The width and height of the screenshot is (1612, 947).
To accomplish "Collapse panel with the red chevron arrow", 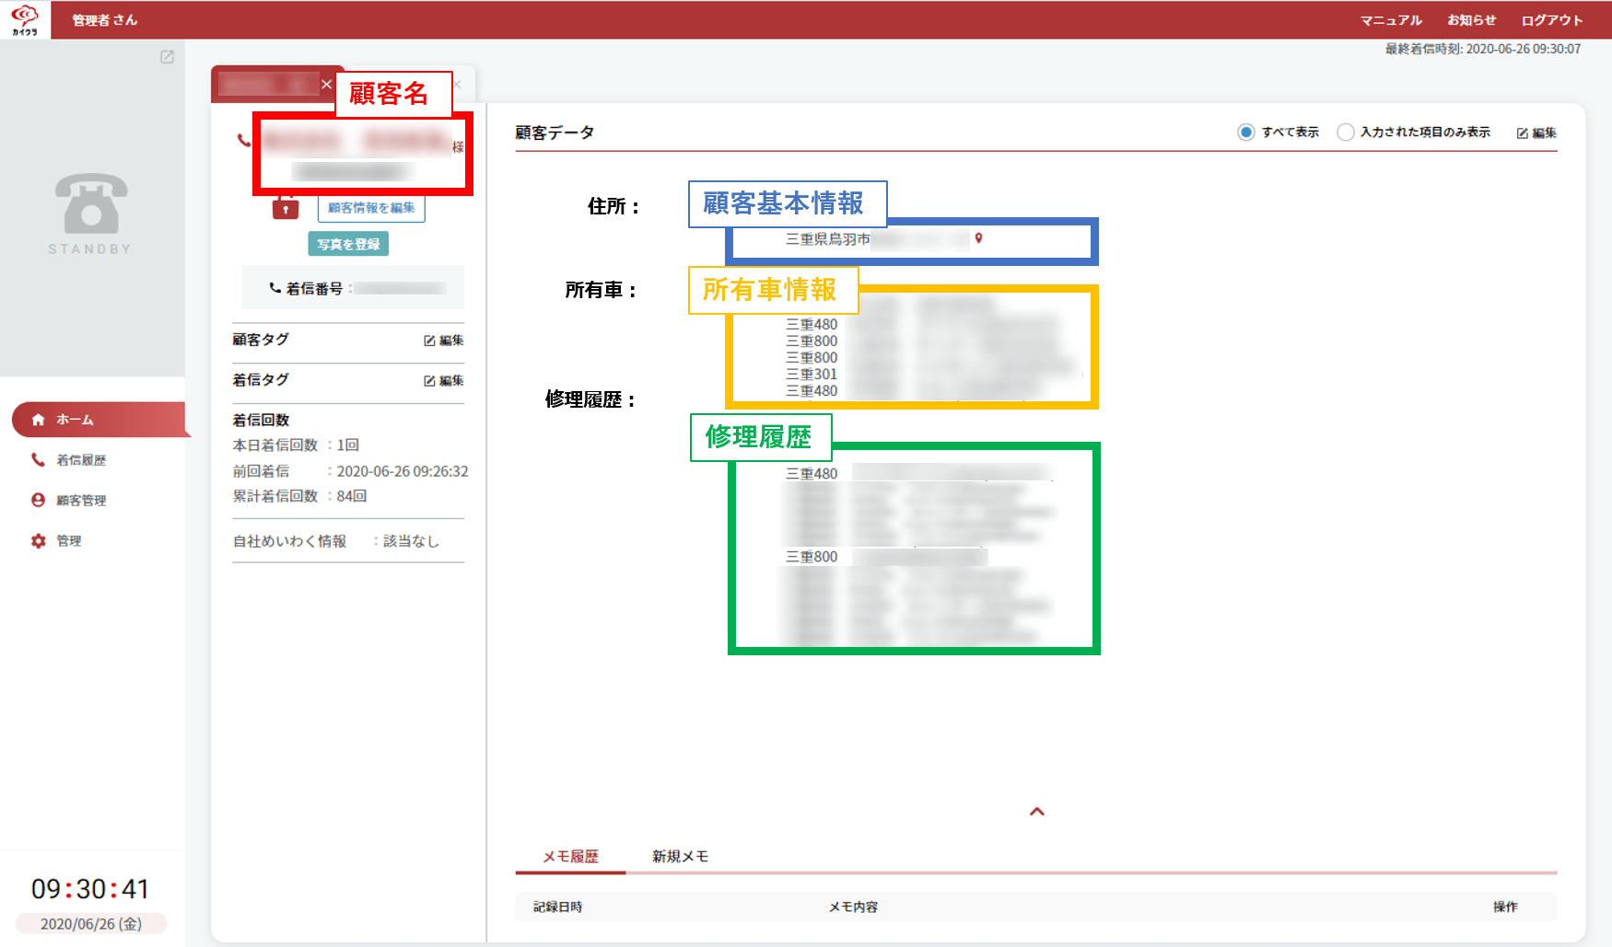I will (1036, 812).
